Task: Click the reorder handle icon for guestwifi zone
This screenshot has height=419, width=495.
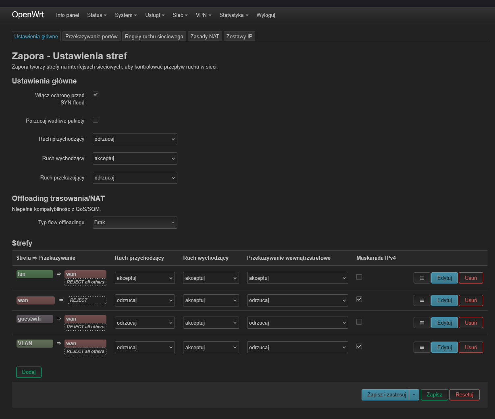Action: 422,323
